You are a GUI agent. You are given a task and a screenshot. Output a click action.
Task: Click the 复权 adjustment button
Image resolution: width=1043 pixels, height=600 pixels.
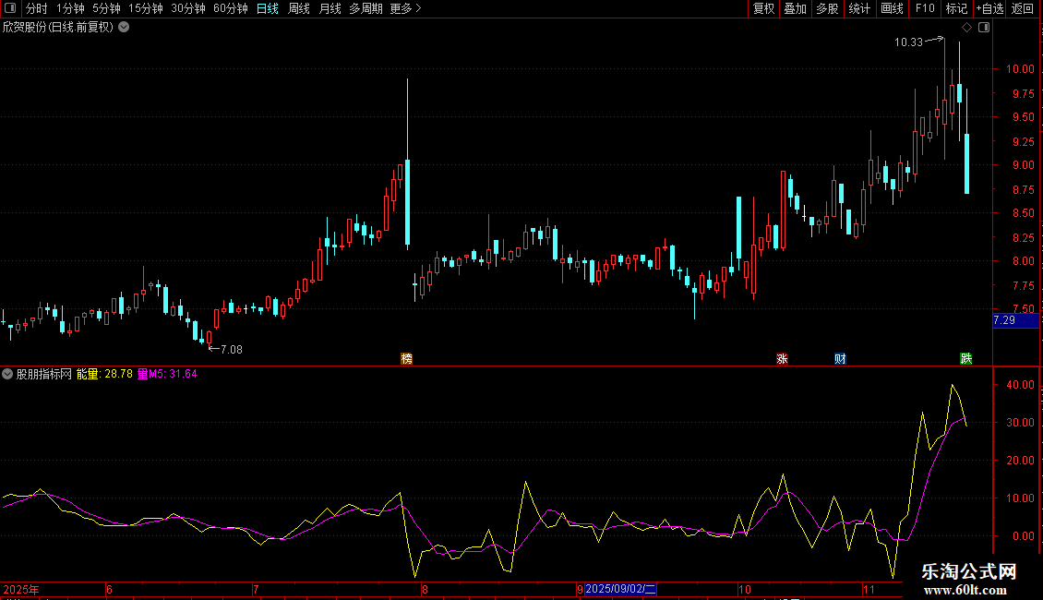click(763, 8)
